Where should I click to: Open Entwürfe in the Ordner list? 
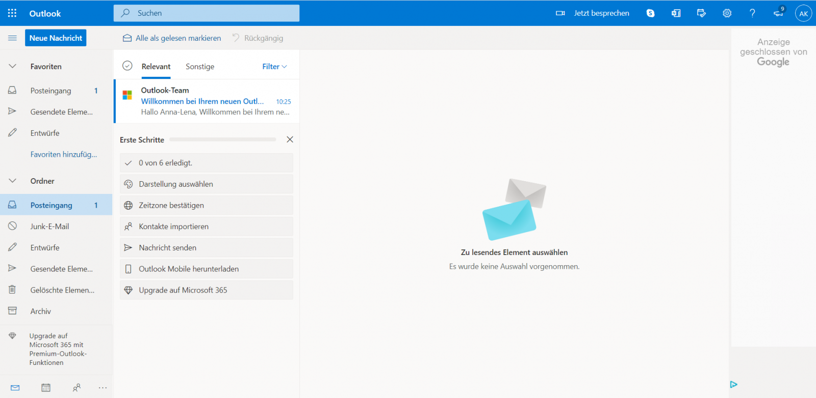click(x=56, y=248)
